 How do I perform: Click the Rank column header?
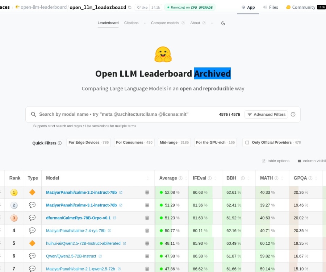pos(15,178)
